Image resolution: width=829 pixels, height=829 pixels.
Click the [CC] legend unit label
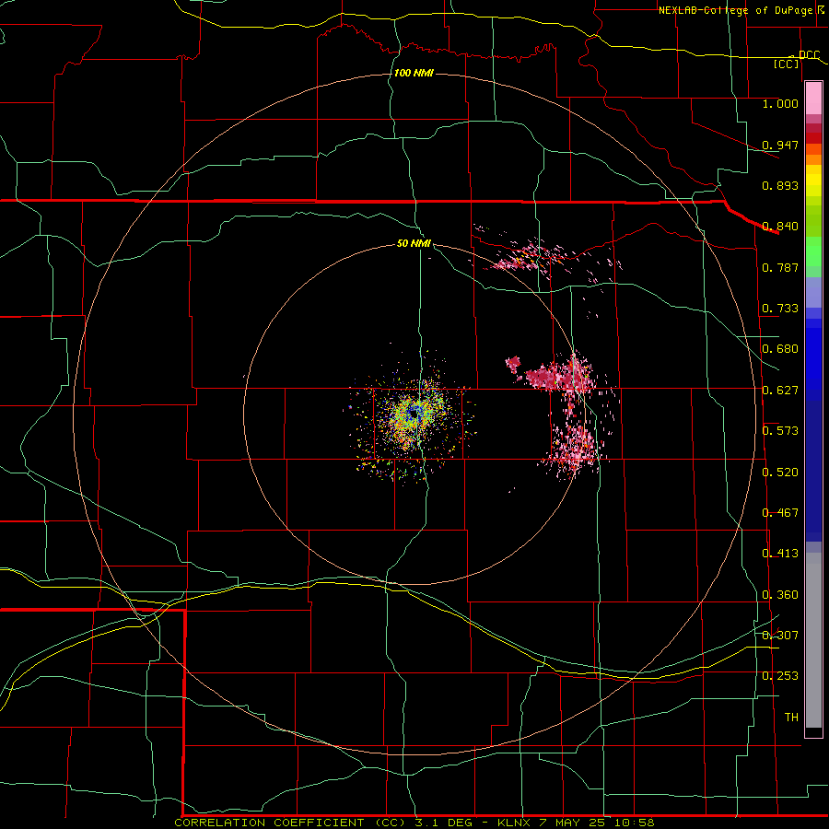(787, 64)
